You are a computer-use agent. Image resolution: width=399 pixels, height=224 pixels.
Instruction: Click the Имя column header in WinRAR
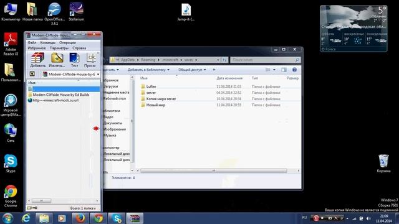click(32, 83)
